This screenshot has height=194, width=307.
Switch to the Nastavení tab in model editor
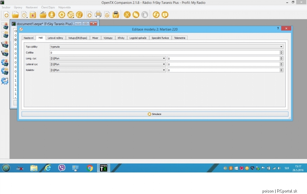click(28, 38)
